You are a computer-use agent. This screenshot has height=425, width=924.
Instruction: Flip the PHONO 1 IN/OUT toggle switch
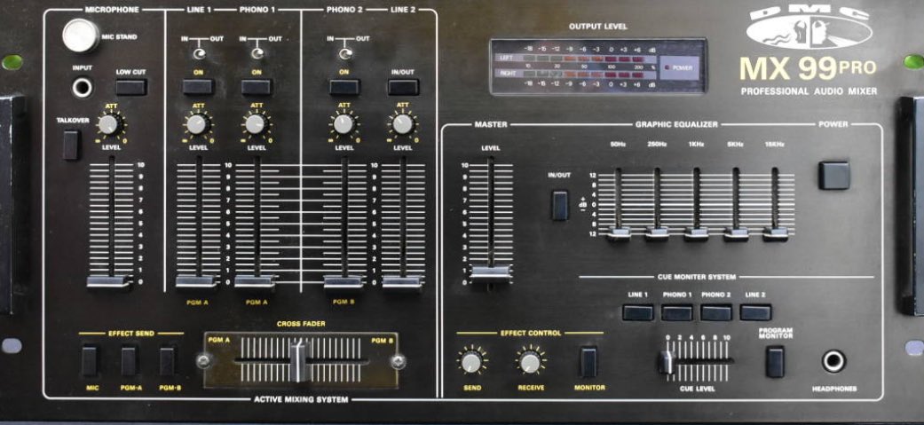point(257,54)
